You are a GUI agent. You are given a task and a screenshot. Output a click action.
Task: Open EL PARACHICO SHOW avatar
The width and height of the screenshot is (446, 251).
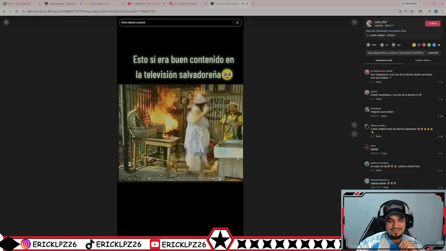coord(367,73)
